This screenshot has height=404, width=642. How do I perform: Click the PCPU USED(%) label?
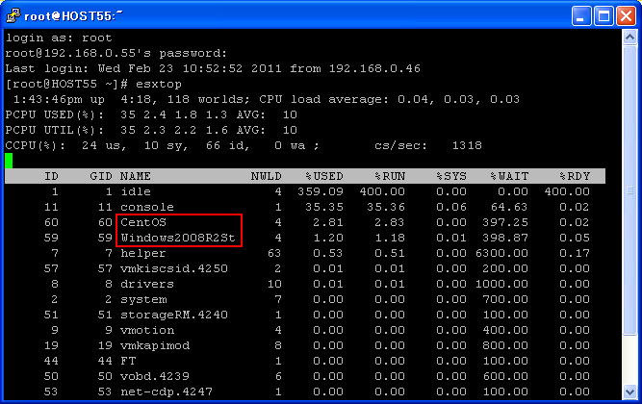click(55, 114)
